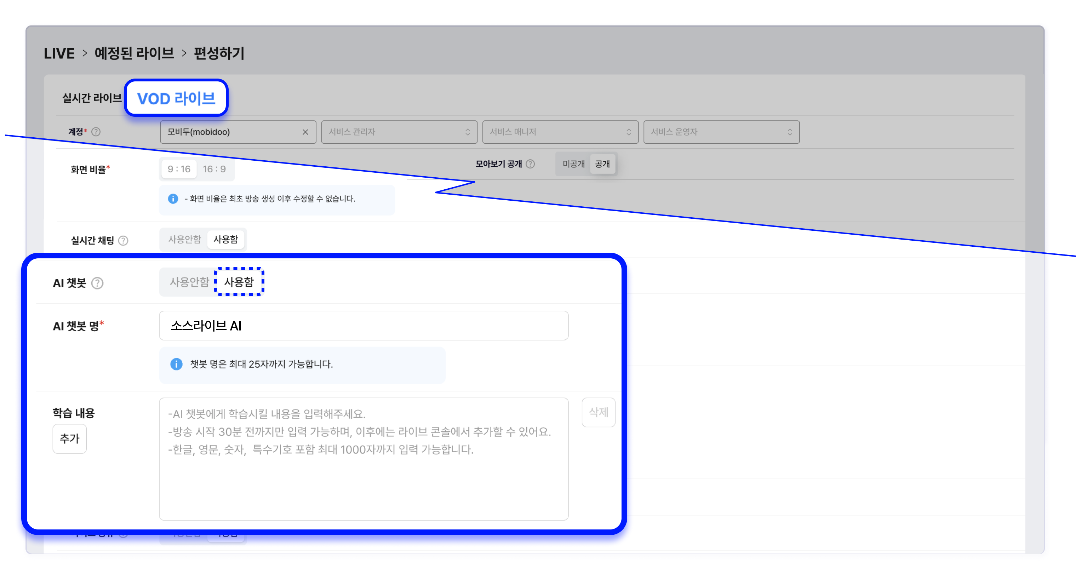Click info icon in 챗봇 명 notice

176,364
